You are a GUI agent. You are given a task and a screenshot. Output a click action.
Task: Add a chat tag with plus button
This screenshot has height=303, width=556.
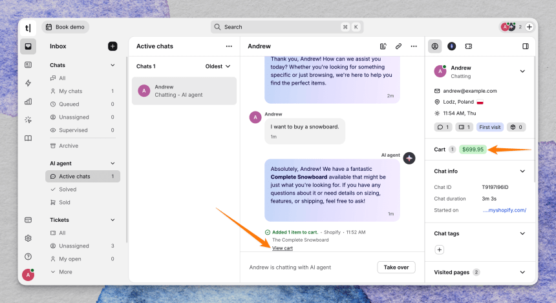tap(440, 250)
